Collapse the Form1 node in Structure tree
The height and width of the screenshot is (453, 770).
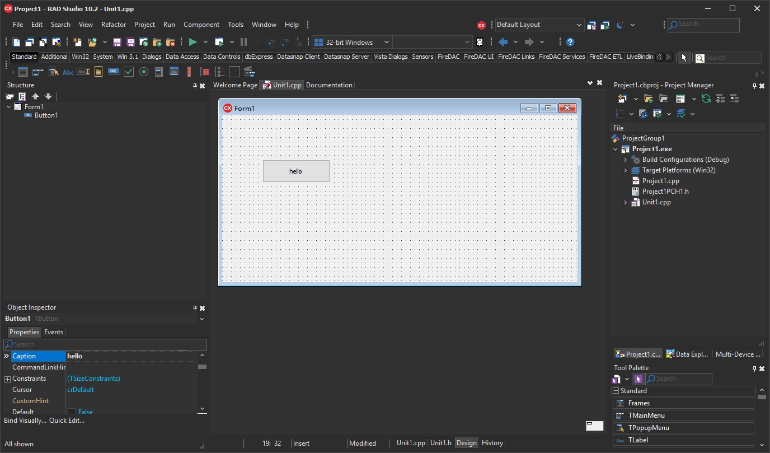pos(8,106)
